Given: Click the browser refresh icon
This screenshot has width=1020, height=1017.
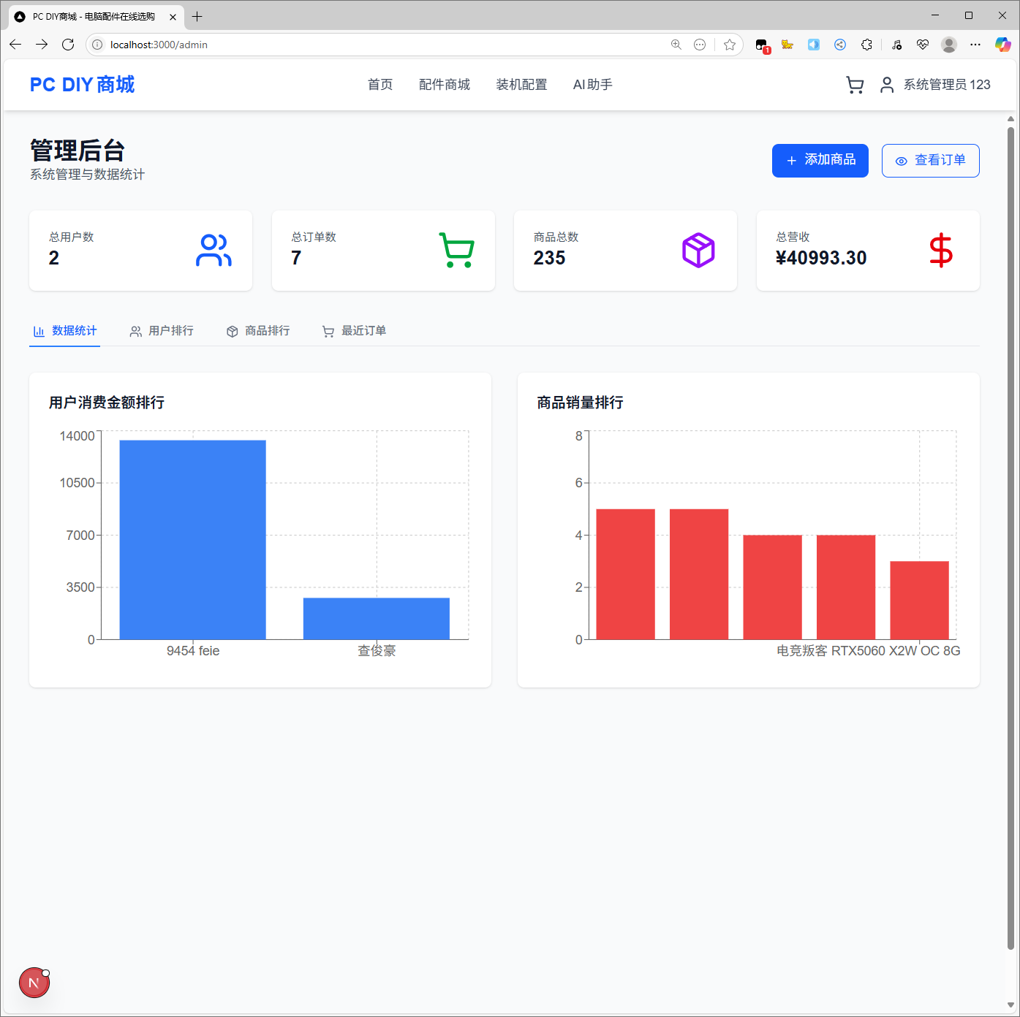Looking at the screenshot, I should click(68, 45).
